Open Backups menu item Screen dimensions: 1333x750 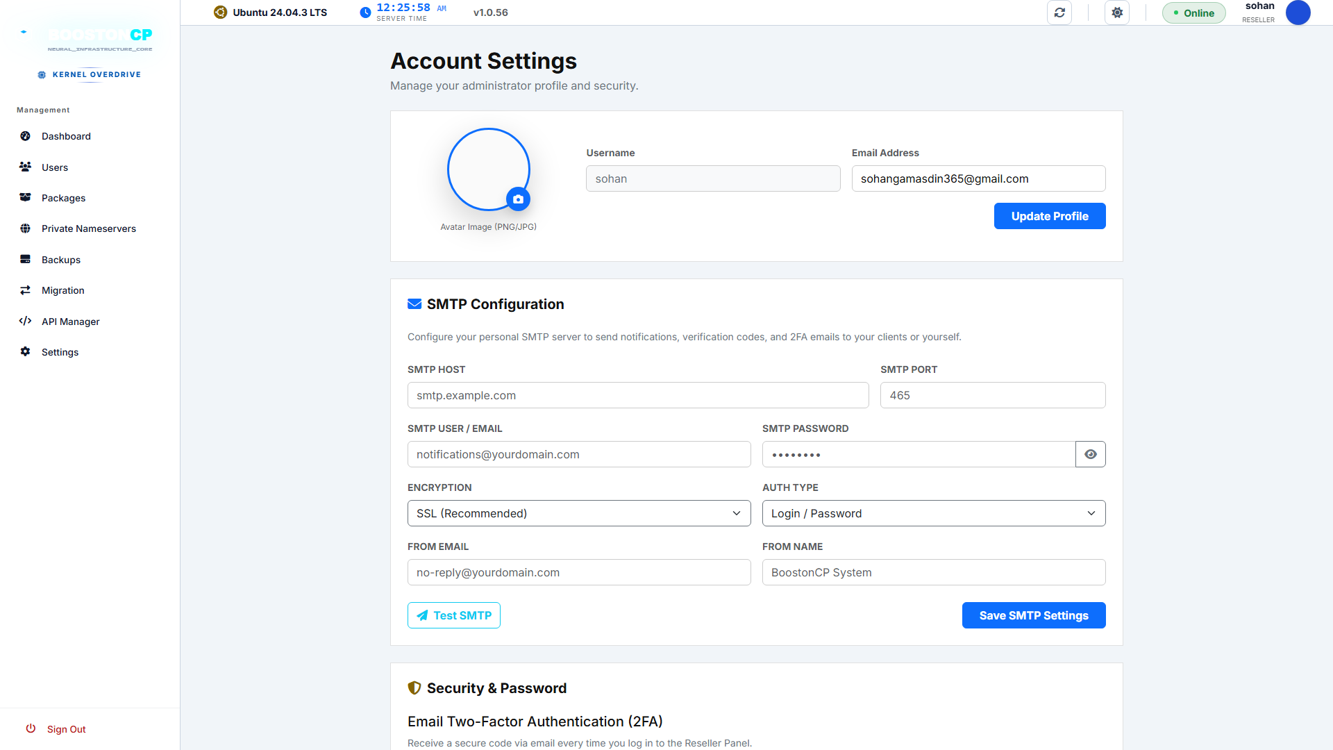pyautogui.click(x=90, y=260)
